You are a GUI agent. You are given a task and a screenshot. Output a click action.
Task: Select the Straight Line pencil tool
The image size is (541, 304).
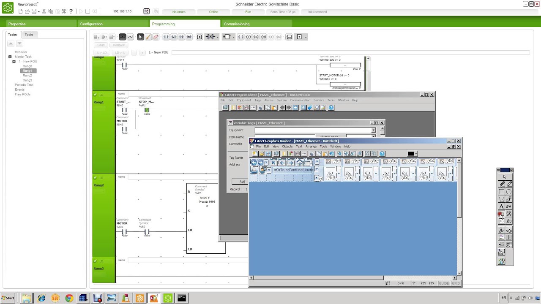click(x=509, y=184)
